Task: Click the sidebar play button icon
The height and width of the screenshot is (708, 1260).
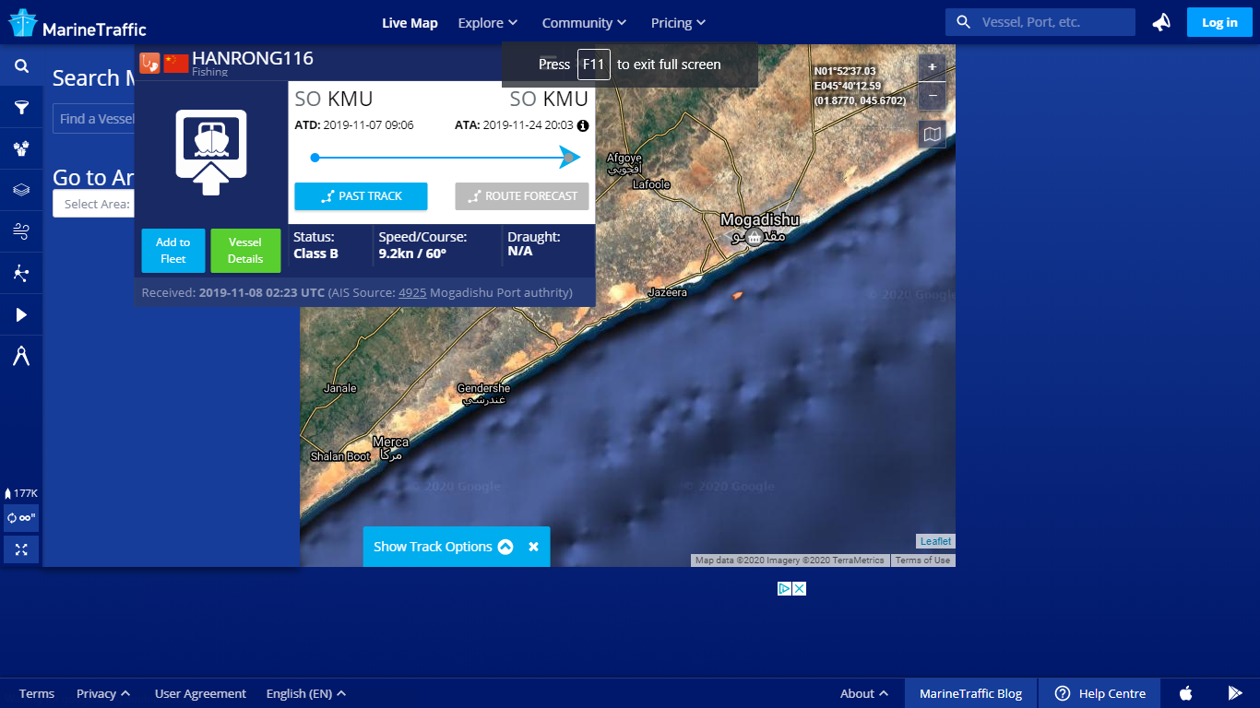Action: pos(21,315)
